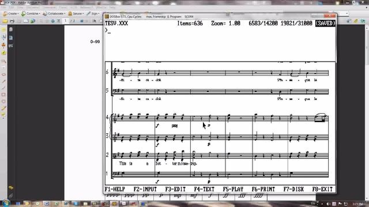
Task: Select the Sticky Note tool in Acrobat sidebar
Action: pos(3,30)
